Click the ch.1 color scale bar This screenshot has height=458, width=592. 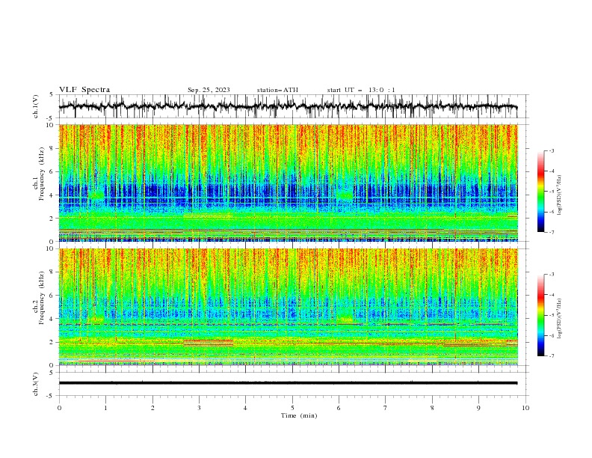540,192
